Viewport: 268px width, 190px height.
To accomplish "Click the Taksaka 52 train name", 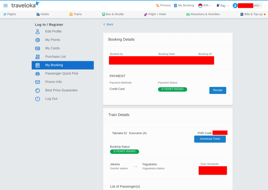I will point(120,133).
